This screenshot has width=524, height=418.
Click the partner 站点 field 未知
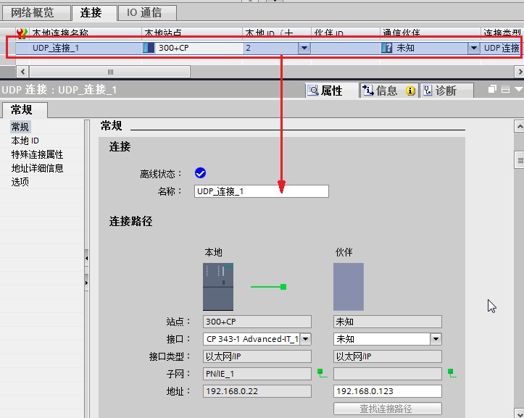[x=388, y=322]
